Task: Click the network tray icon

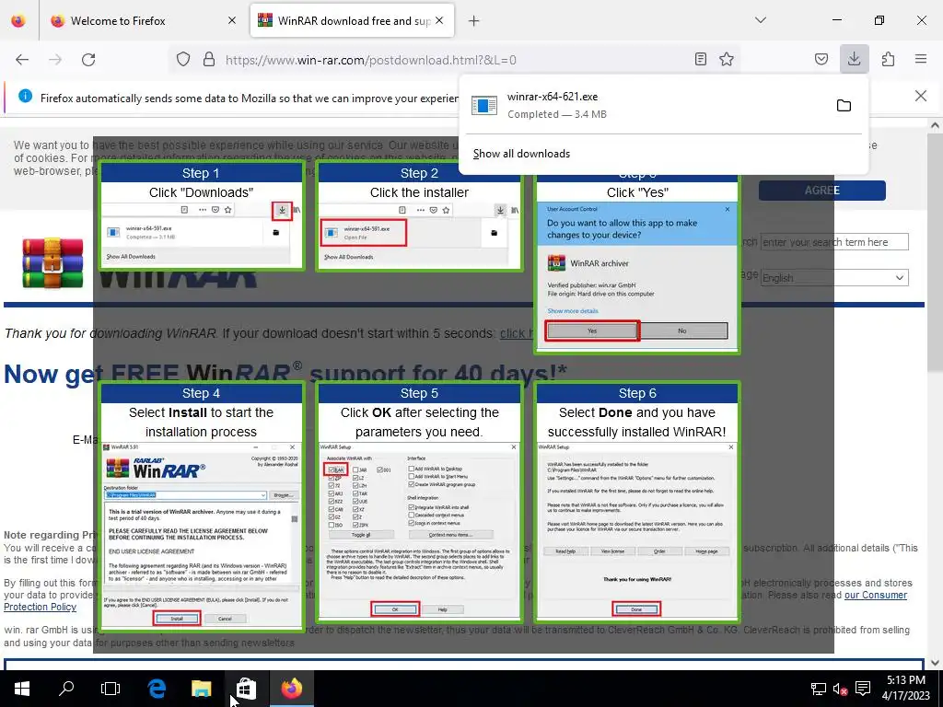Action: [x=818, y=689]
